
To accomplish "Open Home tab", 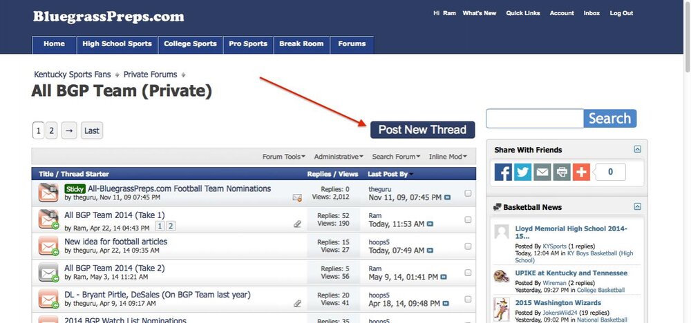I will pyautogui.click(x=54, y=44).
